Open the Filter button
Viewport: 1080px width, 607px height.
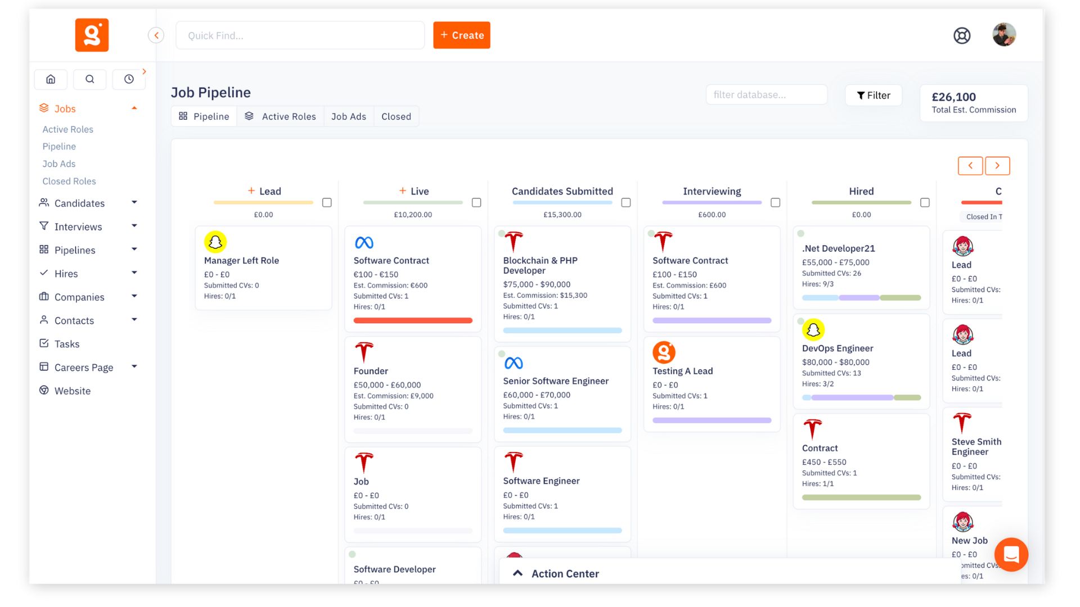click(x=873, y=96)
